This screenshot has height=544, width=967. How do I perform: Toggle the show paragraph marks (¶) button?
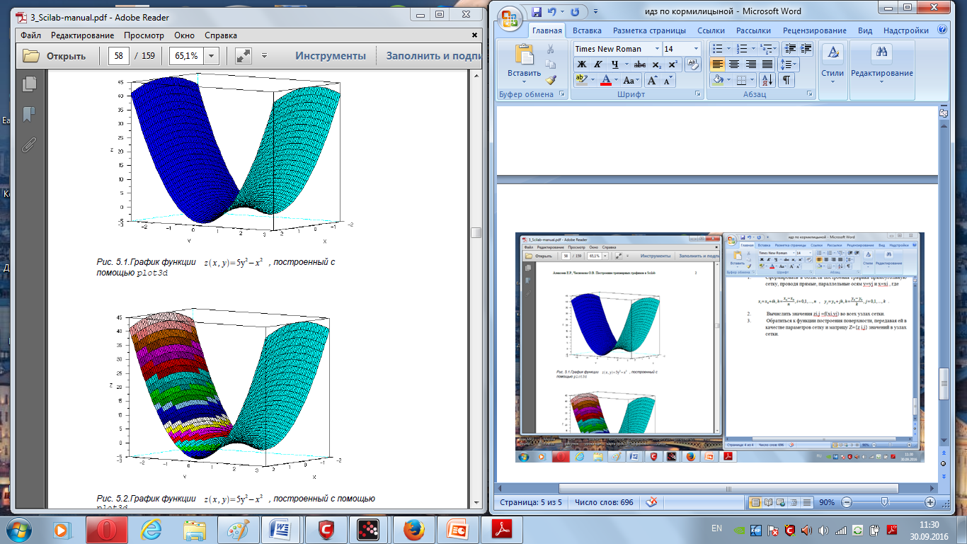786,80
